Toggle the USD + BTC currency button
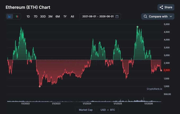The height and width of the screenshot is (114, 180). (x=108, y=110)
